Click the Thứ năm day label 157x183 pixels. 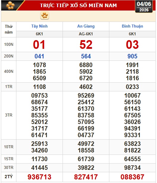pos(9,29)
